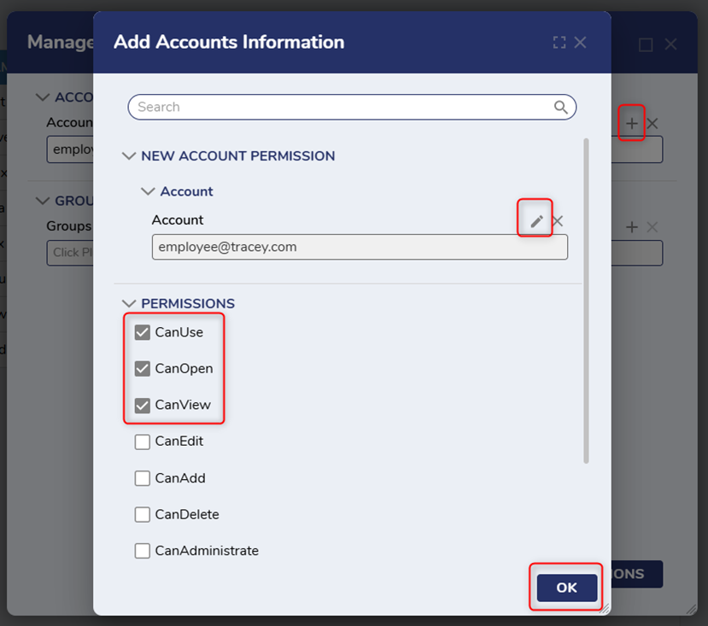This screenshot has width=708, height=626.
Task: Collapse the Account subsection
Action: tap(149, 191)
